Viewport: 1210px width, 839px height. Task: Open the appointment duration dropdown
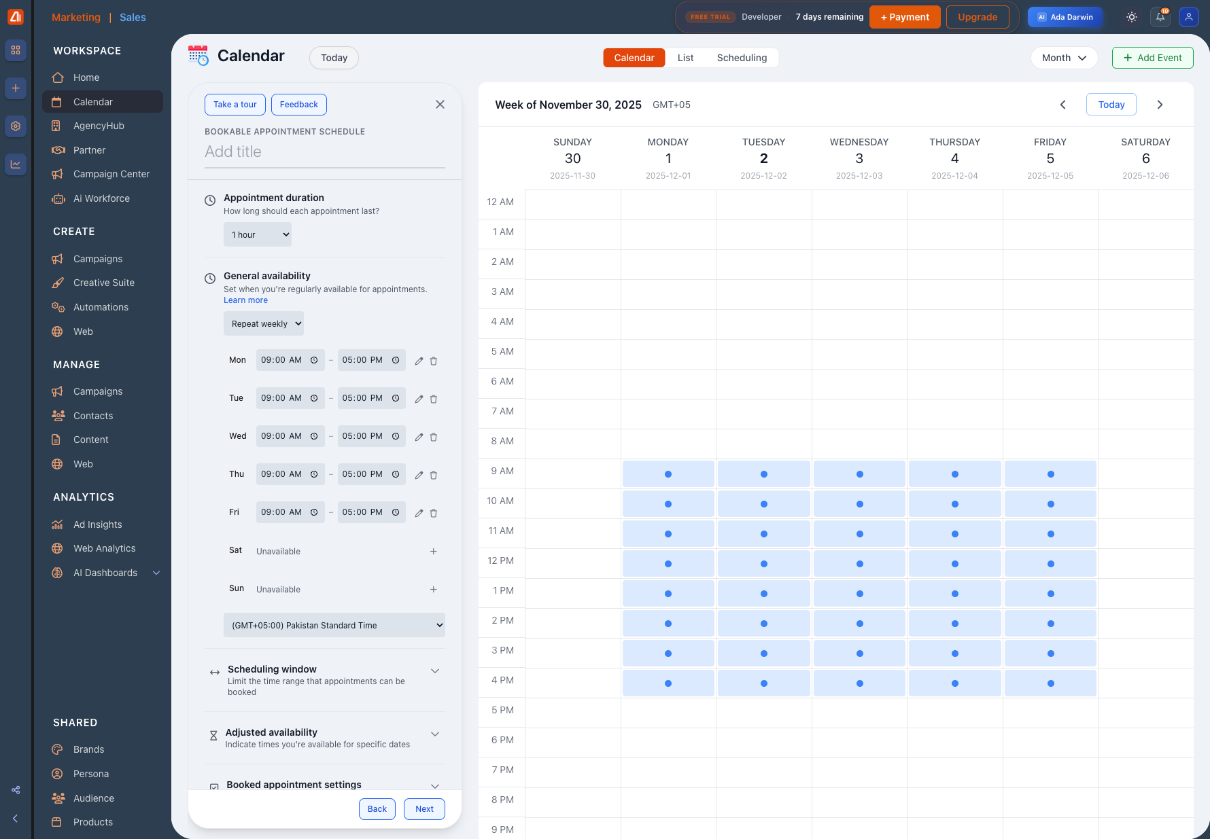[x=258, y=234]
